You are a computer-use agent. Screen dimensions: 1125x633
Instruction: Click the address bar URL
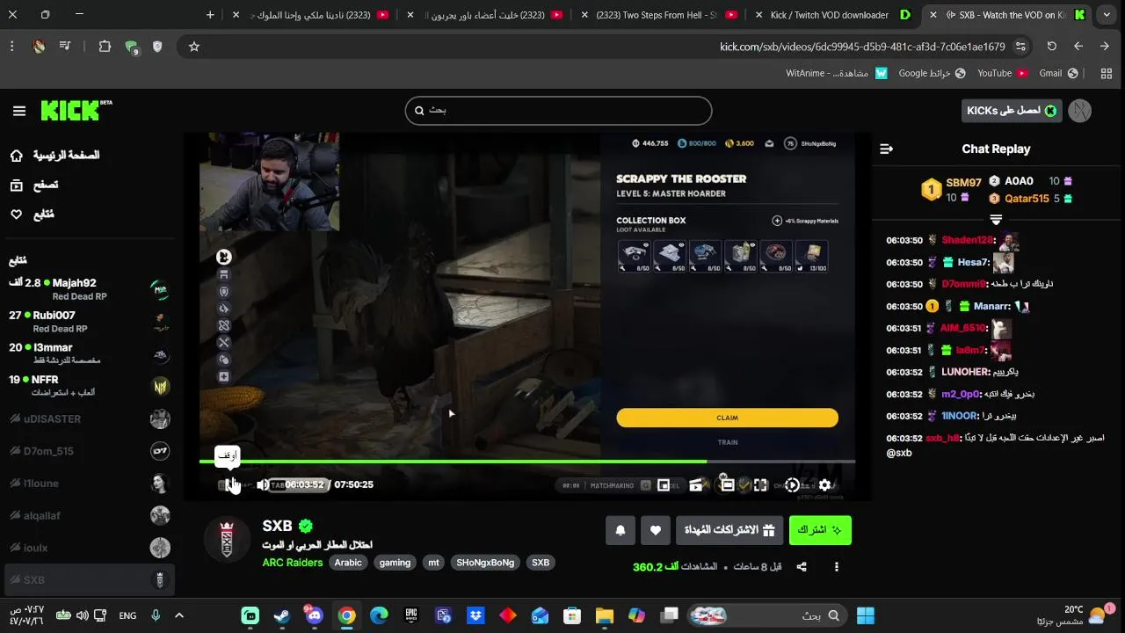pyautogui.click(x=862, y=47)
